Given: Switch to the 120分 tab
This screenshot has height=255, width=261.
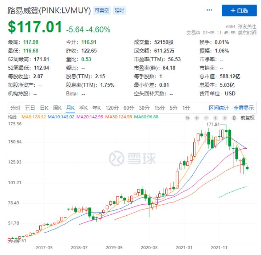Looking at the screenshot, I should pyautogui.click(x=112, y=108).
